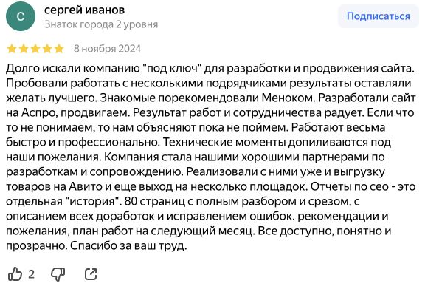Screen dimensions: 425x289
Task: Click the Знаток города 2 уровня label
Action: click(x=101, y=24)
